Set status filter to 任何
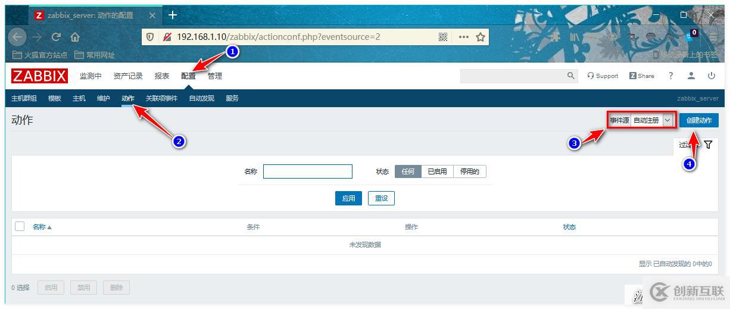This screenshot has width=730, height=309. pos(408,171)
